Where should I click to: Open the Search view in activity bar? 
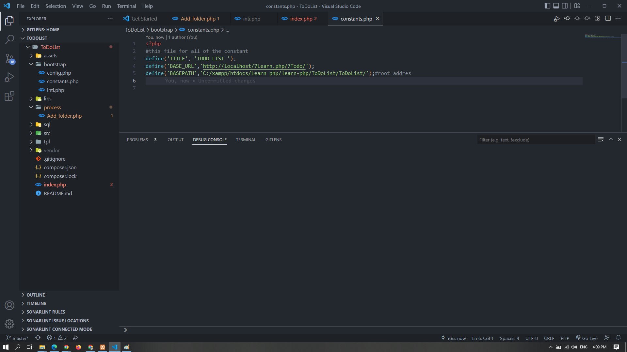coord(9,40)
